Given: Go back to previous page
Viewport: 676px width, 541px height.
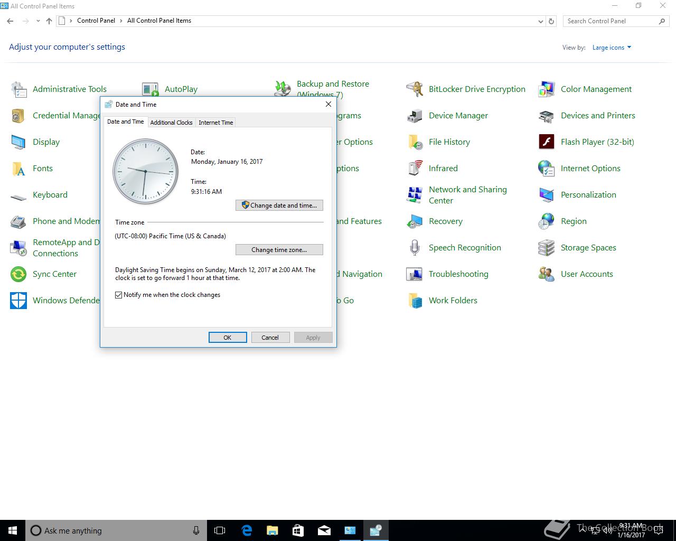Looking at the screenshot, I should 10,21.
